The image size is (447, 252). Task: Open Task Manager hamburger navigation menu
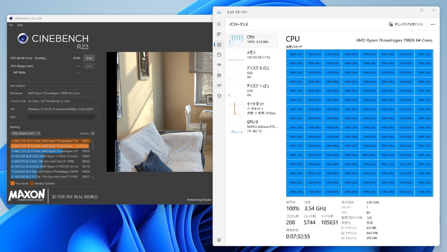click(x=219, y=24)
